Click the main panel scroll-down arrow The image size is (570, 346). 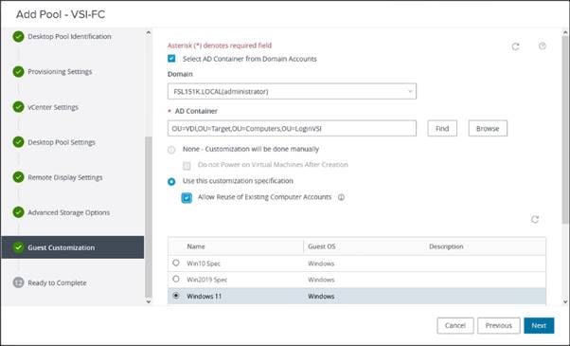tap(565, 301)
